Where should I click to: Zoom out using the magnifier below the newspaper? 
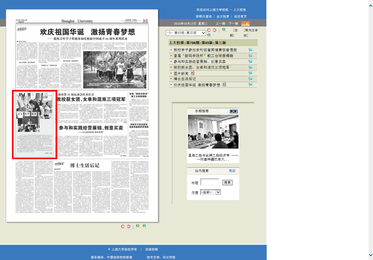coord(145,226)
